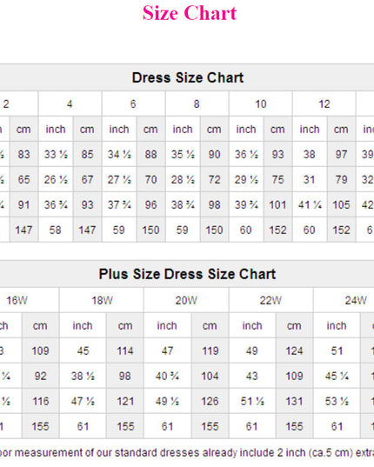Pick the '53 ½' inch cell under 24W
The height and width of the screenshot is (467, 374).
tap(337, 401)
